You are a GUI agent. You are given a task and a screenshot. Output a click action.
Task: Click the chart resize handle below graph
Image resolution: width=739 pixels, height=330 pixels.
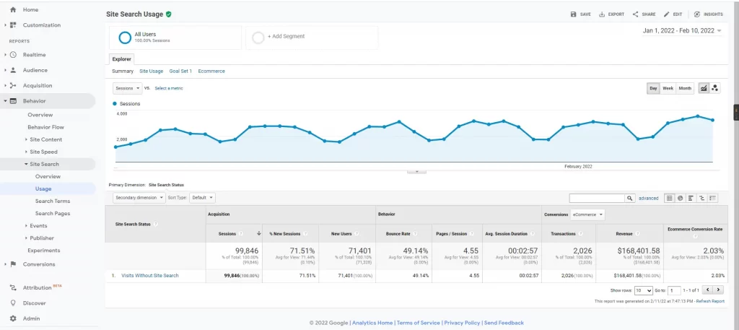point(416,173)
